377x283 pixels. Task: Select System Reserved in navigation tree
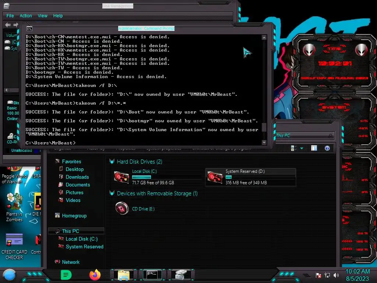[x=84, y=247]
